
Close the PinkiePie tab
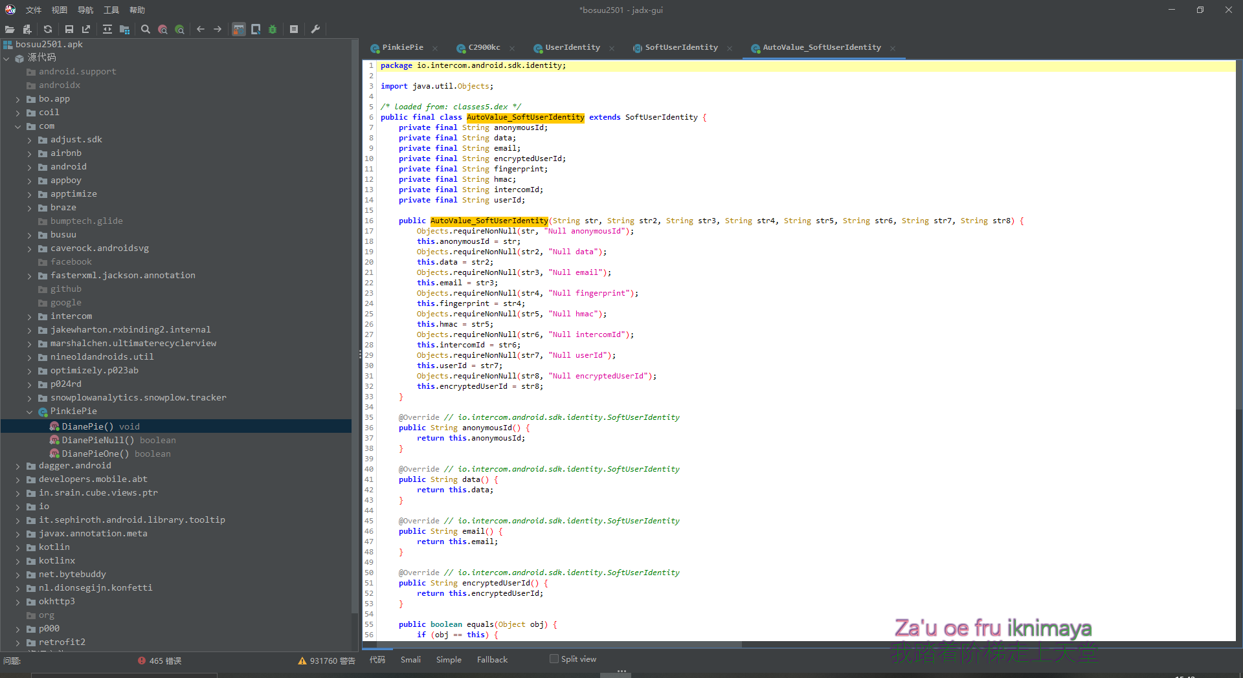pos(435,49)
